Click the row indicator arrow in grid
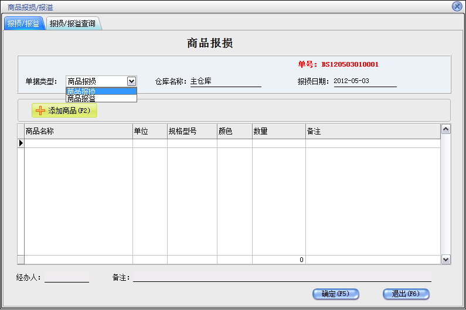 point(21,143)
